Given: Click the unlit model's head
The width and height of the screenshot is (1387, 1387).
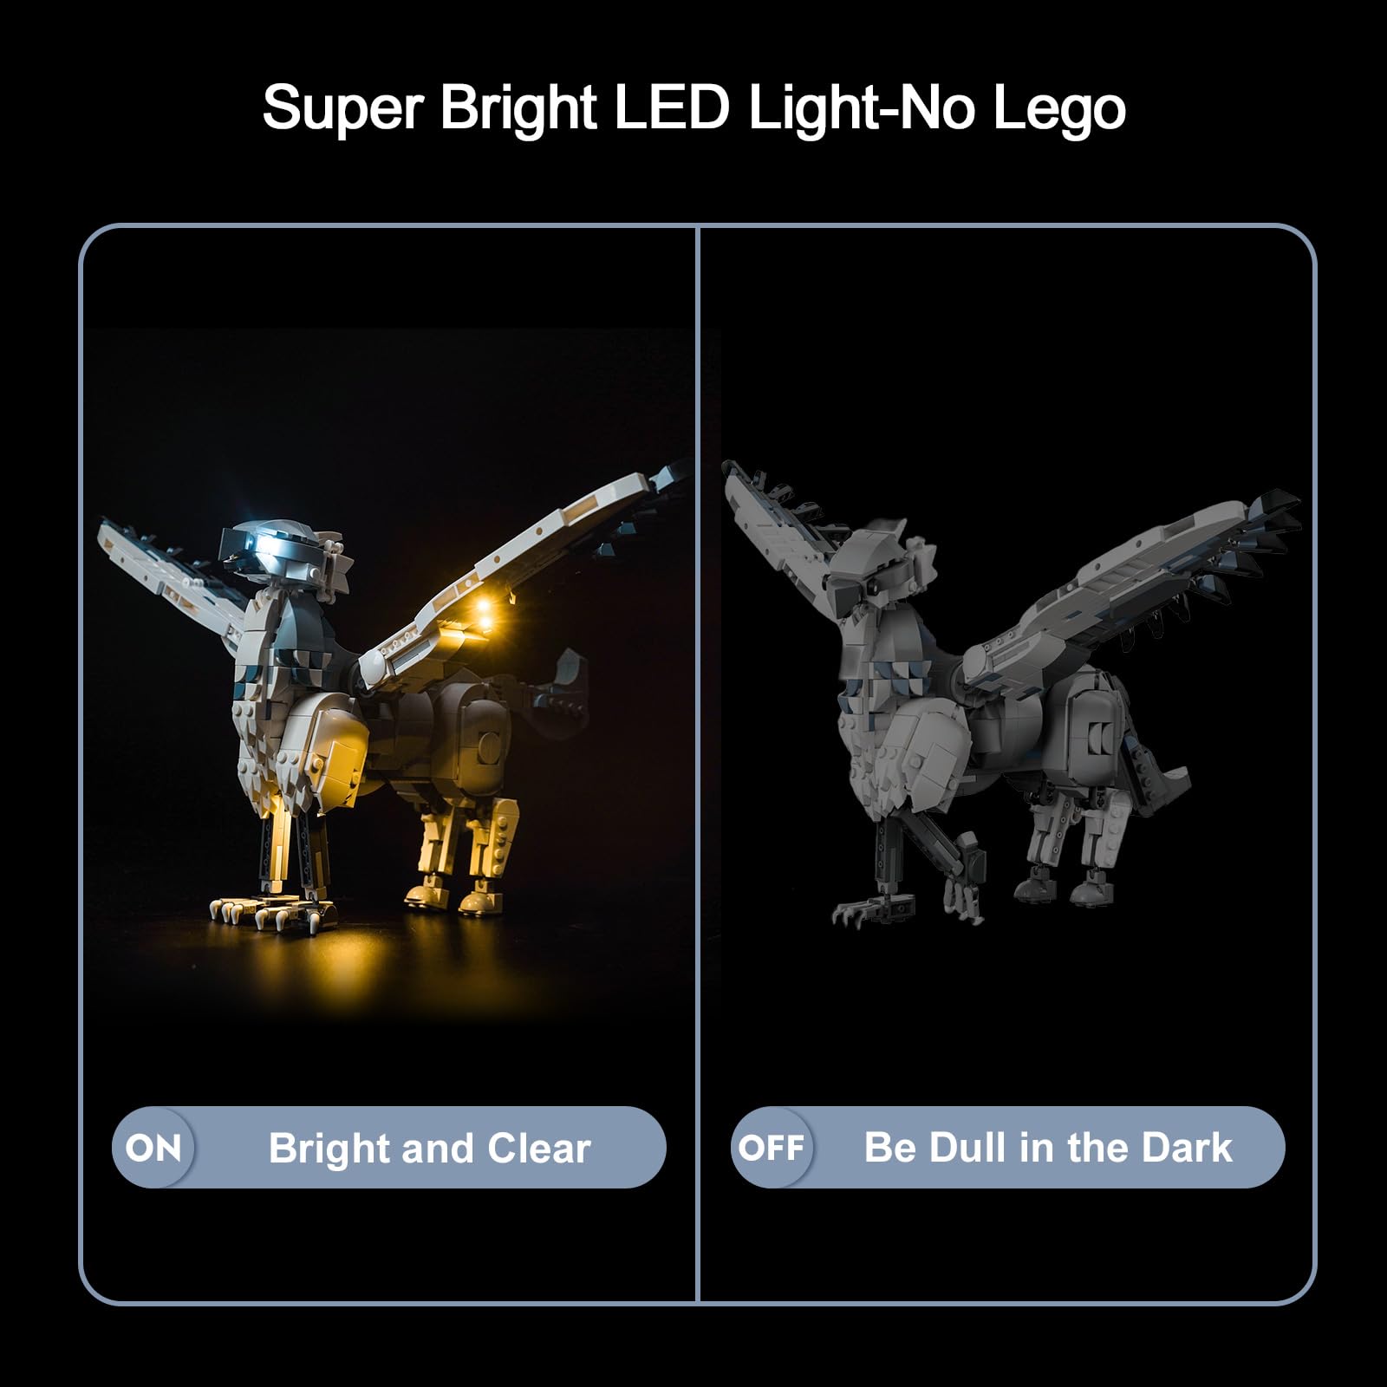Looking at the screenshot, I should click(867, 572).
